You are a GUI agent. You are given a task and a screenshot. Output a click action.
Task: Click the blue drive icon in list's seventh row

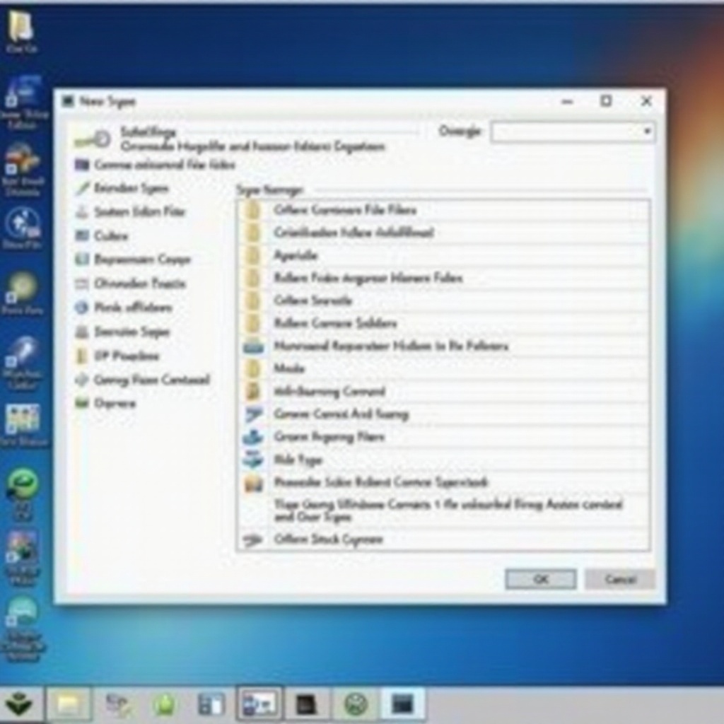click(253, 346)
